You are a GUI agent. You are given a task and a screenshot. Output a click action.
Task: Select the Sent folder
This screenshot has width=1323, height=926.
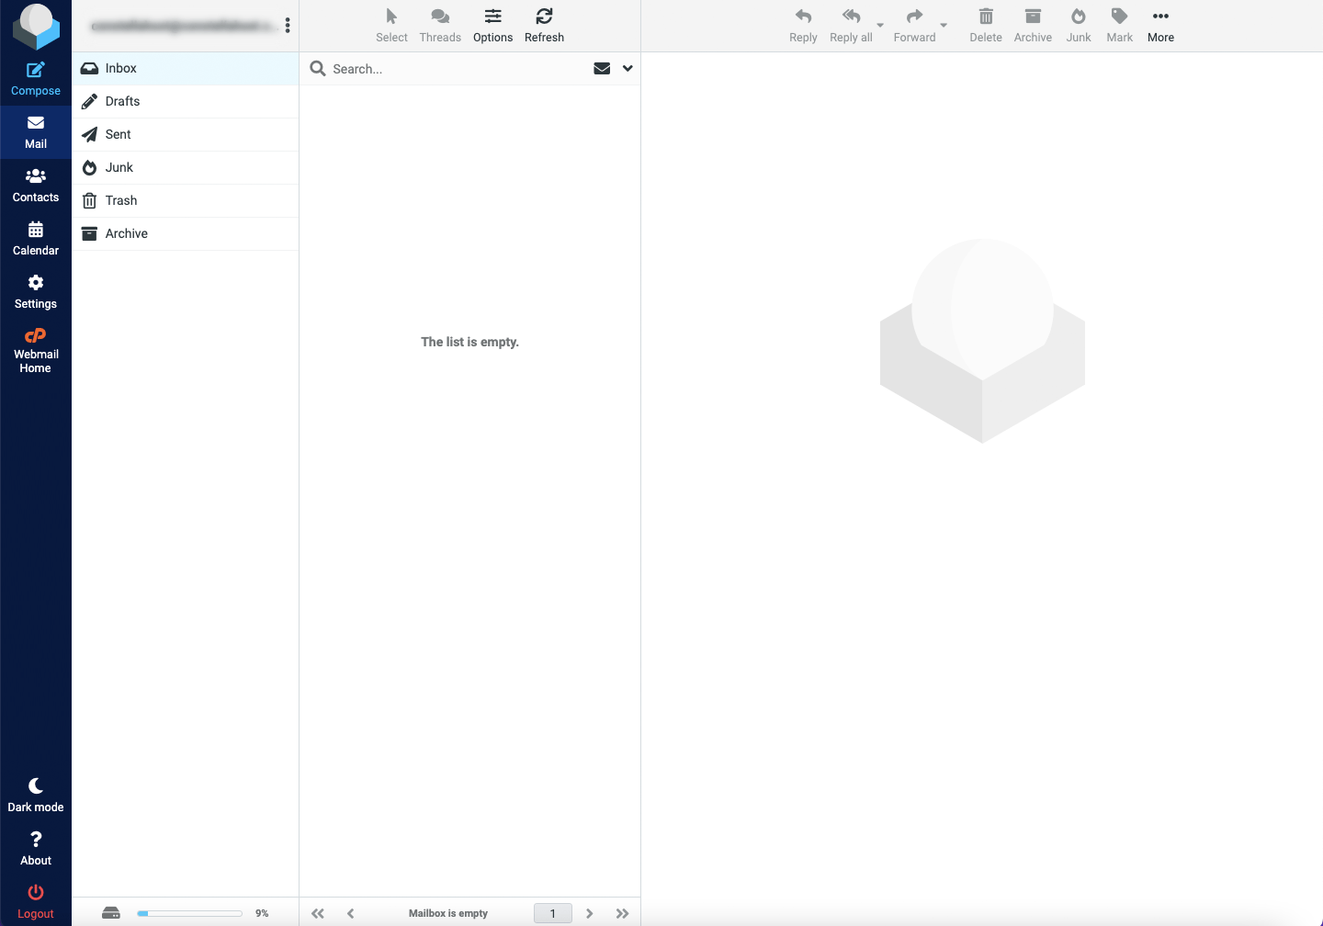tap(185, 135)
